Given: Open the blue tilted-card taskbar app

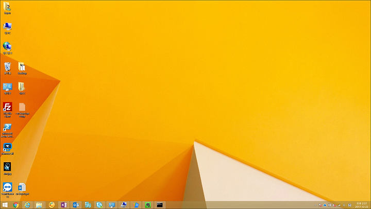Looking at the screenshot, I should (136, 205).
